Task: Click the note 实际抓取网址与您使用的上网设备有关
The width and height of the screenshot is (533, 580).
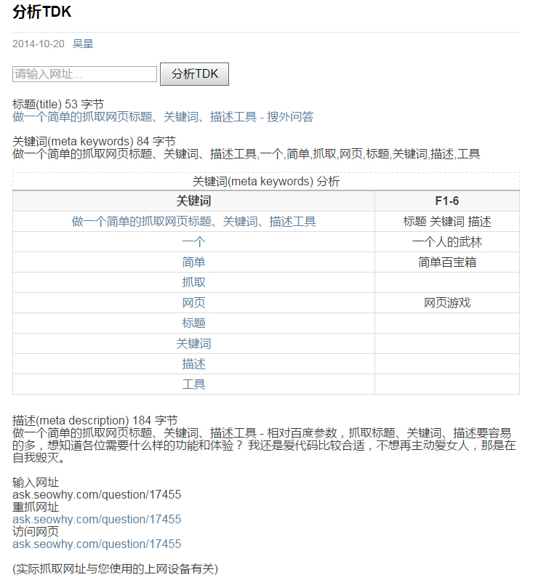Action: tap(115, 569)
